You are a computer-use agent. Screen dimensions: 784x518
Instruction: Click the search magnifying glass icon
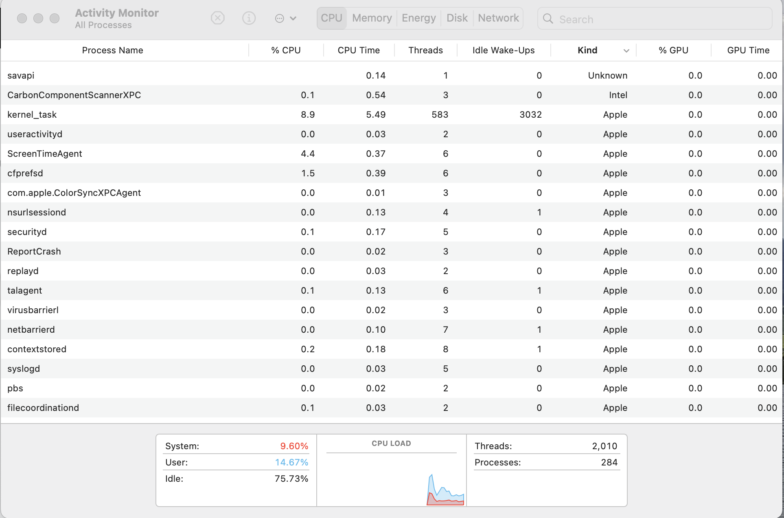pos(548,19)
